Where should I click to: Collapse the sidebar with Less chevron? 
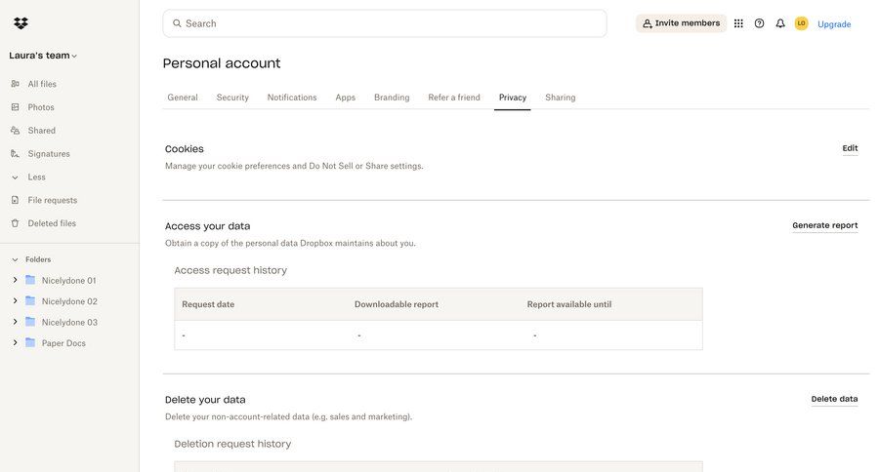coord(15,177)
